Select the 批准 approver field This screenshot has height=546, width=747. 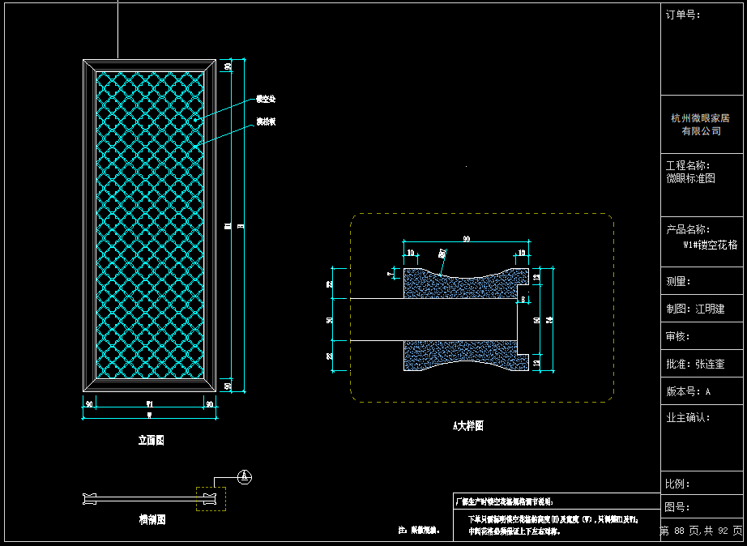(695, 365)
